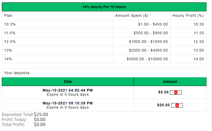This screenshot has width=212, height=131.
Task: Select the 14% plan name
Action: [x=8, y=59]
